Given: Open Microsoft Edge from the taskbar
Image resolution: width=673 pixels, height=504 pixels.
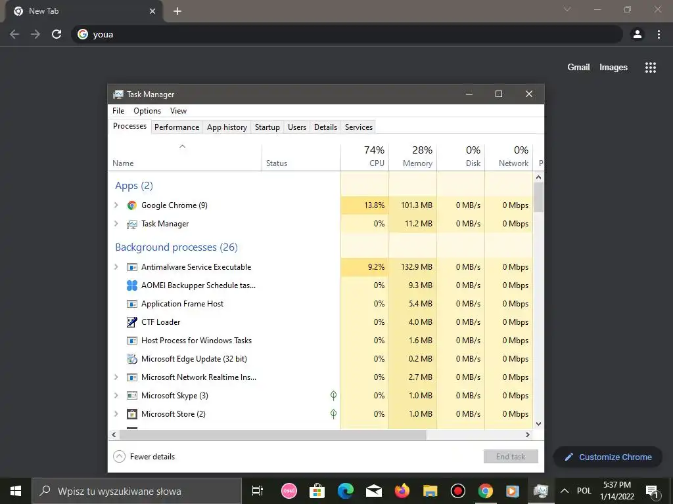Looking at the screenshot, I should pos(346,491).
